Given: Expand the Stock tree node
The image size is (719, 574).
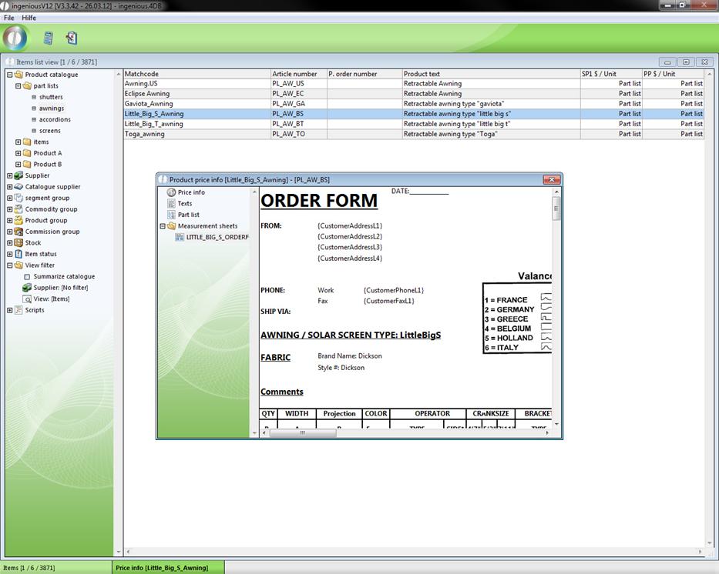Looking at the screenshot, I should tap(10, 243).
